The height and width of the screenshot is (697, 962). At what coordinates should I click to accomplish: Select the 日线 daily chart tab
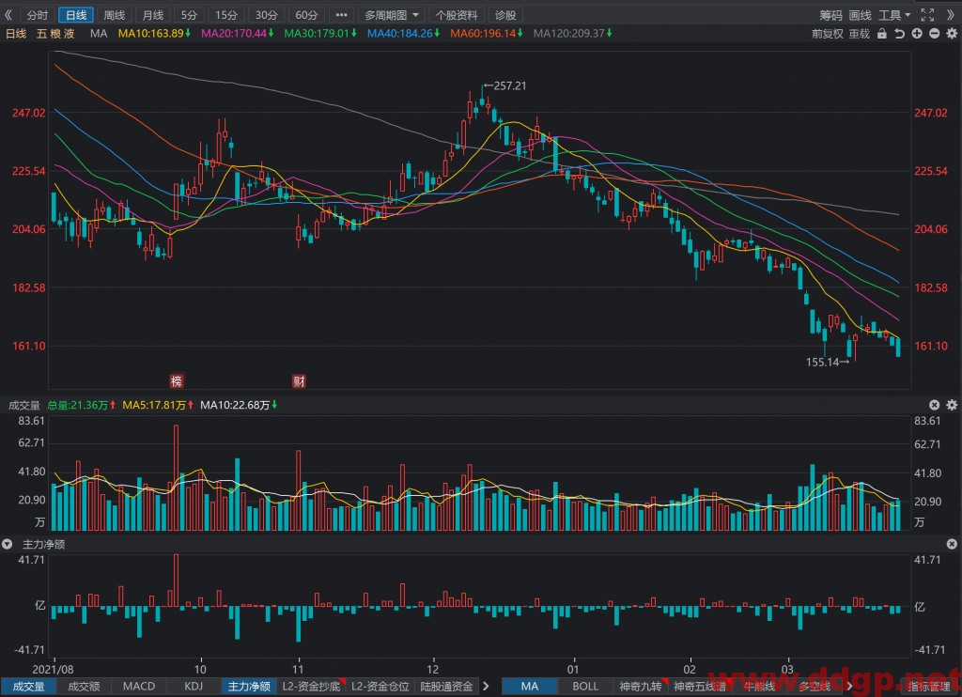(x=76, y=15)
